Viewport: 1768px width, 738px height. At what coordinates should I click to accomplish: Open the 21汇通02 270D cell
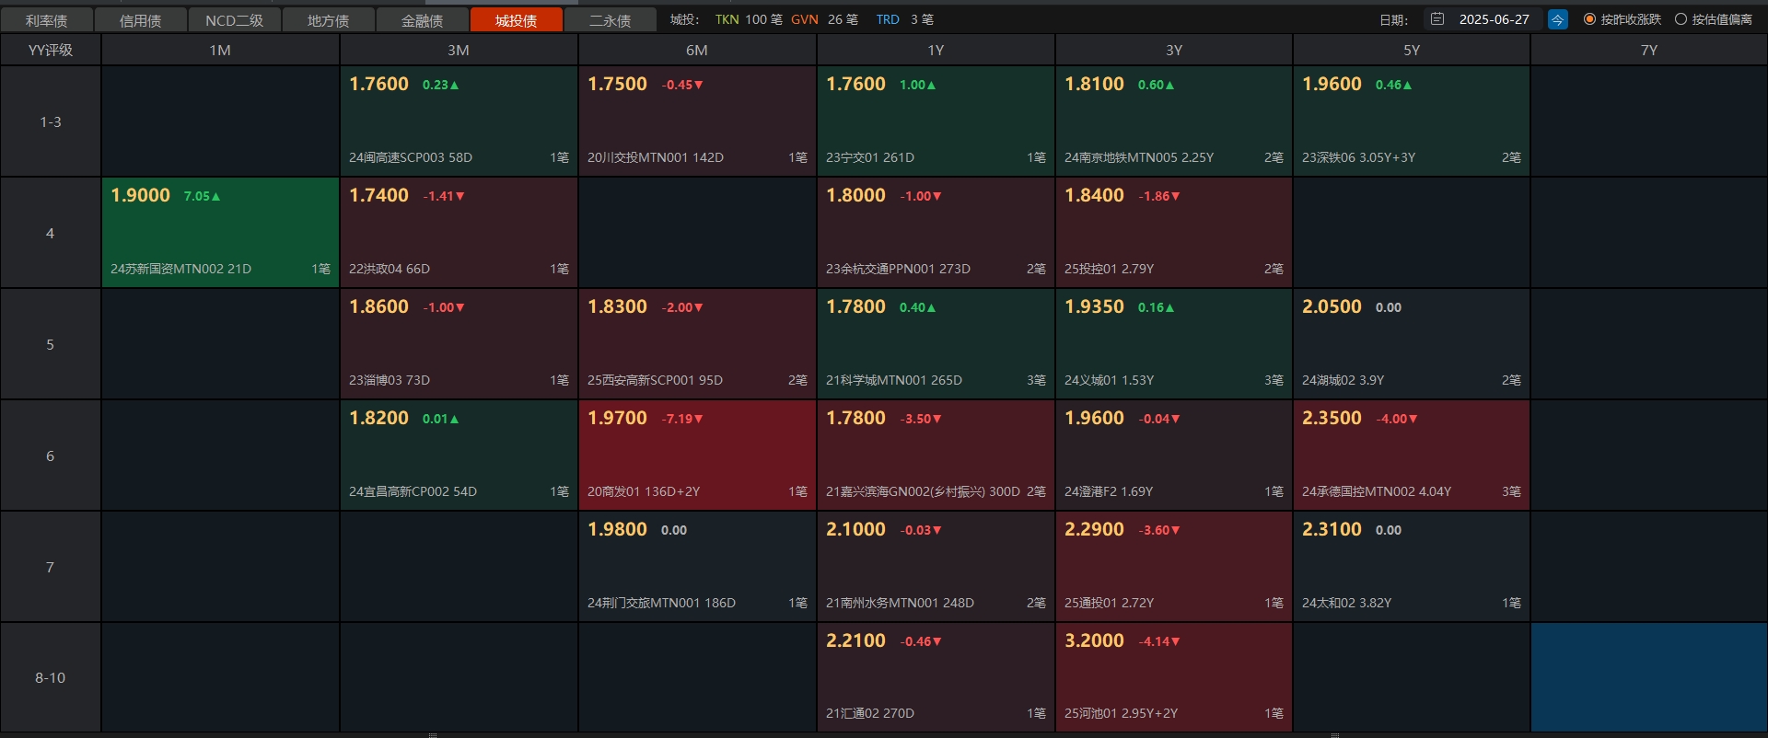936,677
